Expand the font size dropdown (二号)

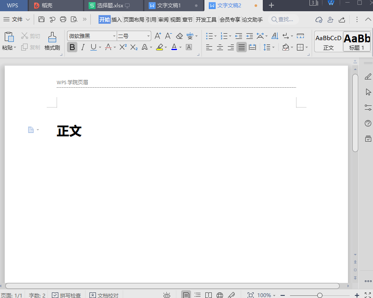pyautogui.click(x=148, y=36)
